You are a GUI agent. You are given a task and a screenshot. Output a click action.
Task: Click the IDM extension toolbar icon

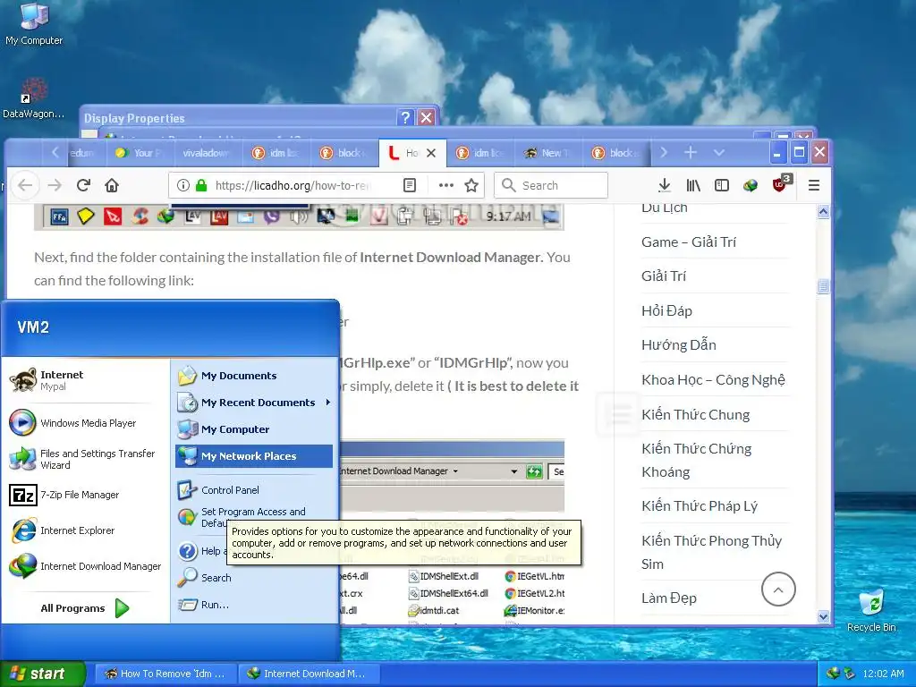751,185
